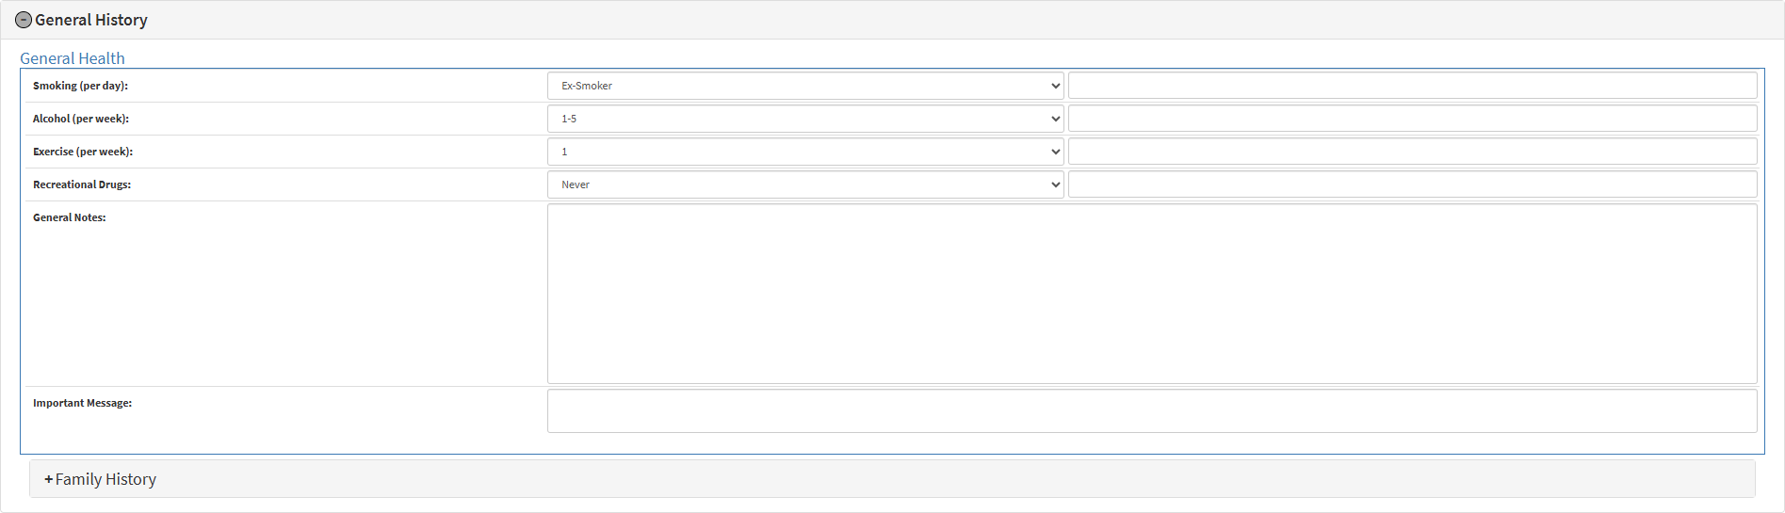Click the Smoking (per day) label

80,86
